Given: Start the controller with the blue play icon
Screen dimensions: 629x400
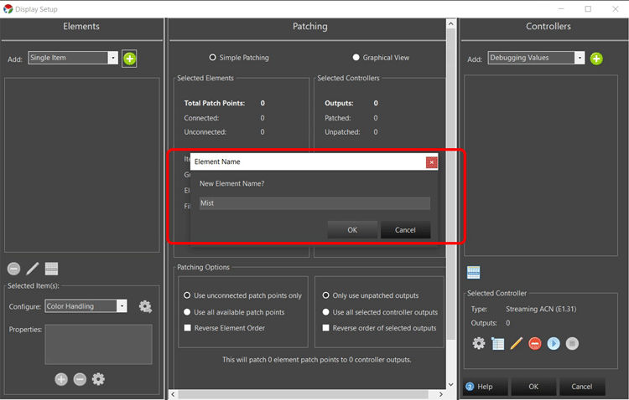Looking at the screenshot, I should (554, 343).
